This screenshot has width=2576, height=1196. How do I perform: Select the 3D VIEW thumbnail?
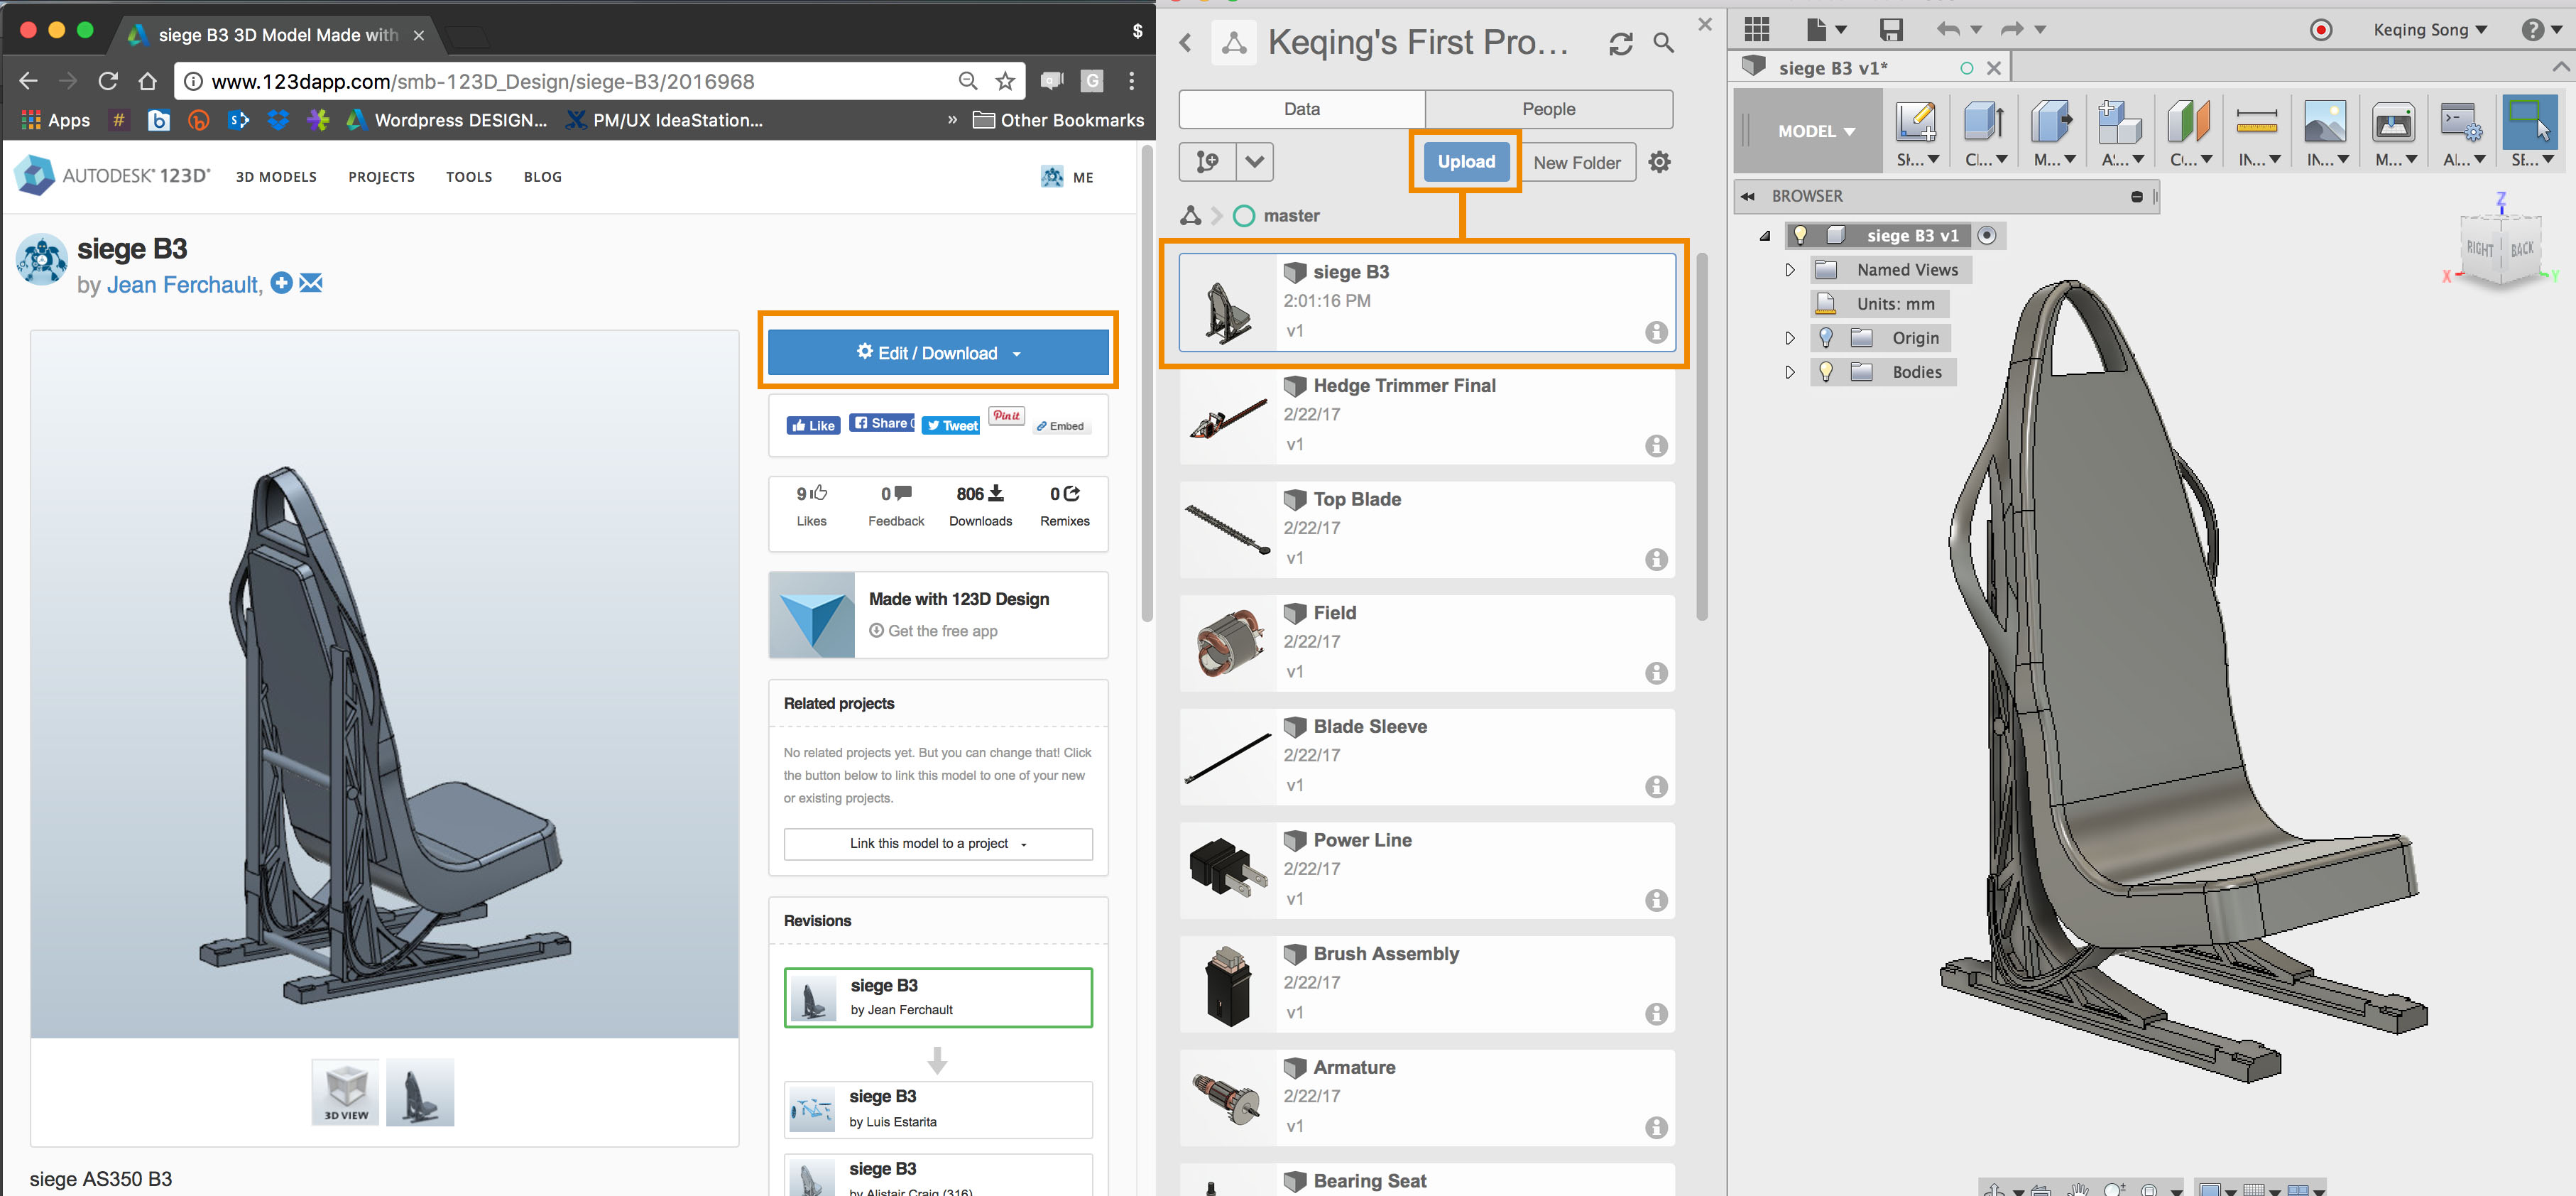tap(346, 1091)
